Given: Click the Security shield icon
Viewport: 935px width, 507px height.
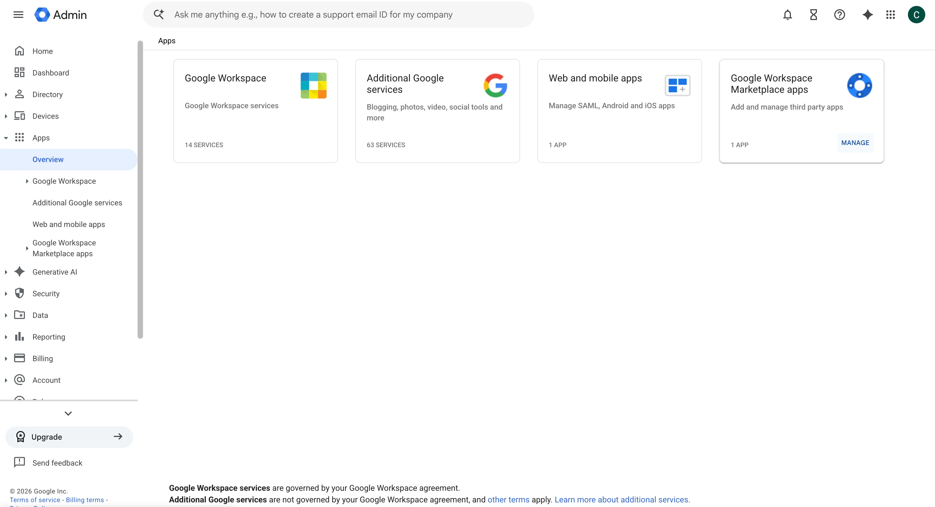Looking at the screenshot, I should point(19,293).
